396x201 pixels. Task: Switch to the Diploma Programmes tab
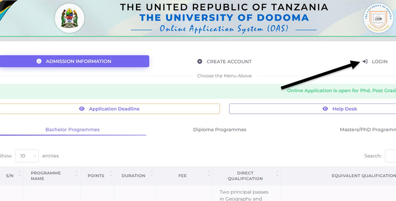[x=219, y=130]
